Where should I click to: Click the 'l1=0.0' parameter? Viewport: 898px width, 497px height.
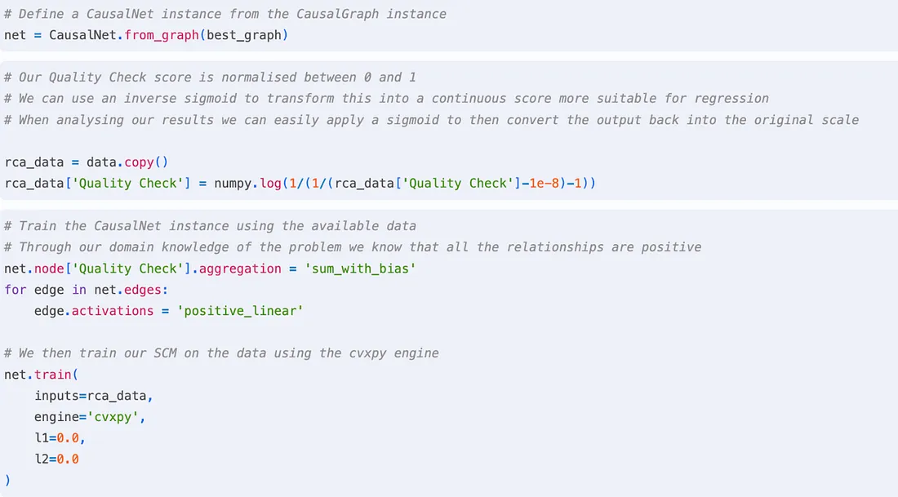(59, 437)
